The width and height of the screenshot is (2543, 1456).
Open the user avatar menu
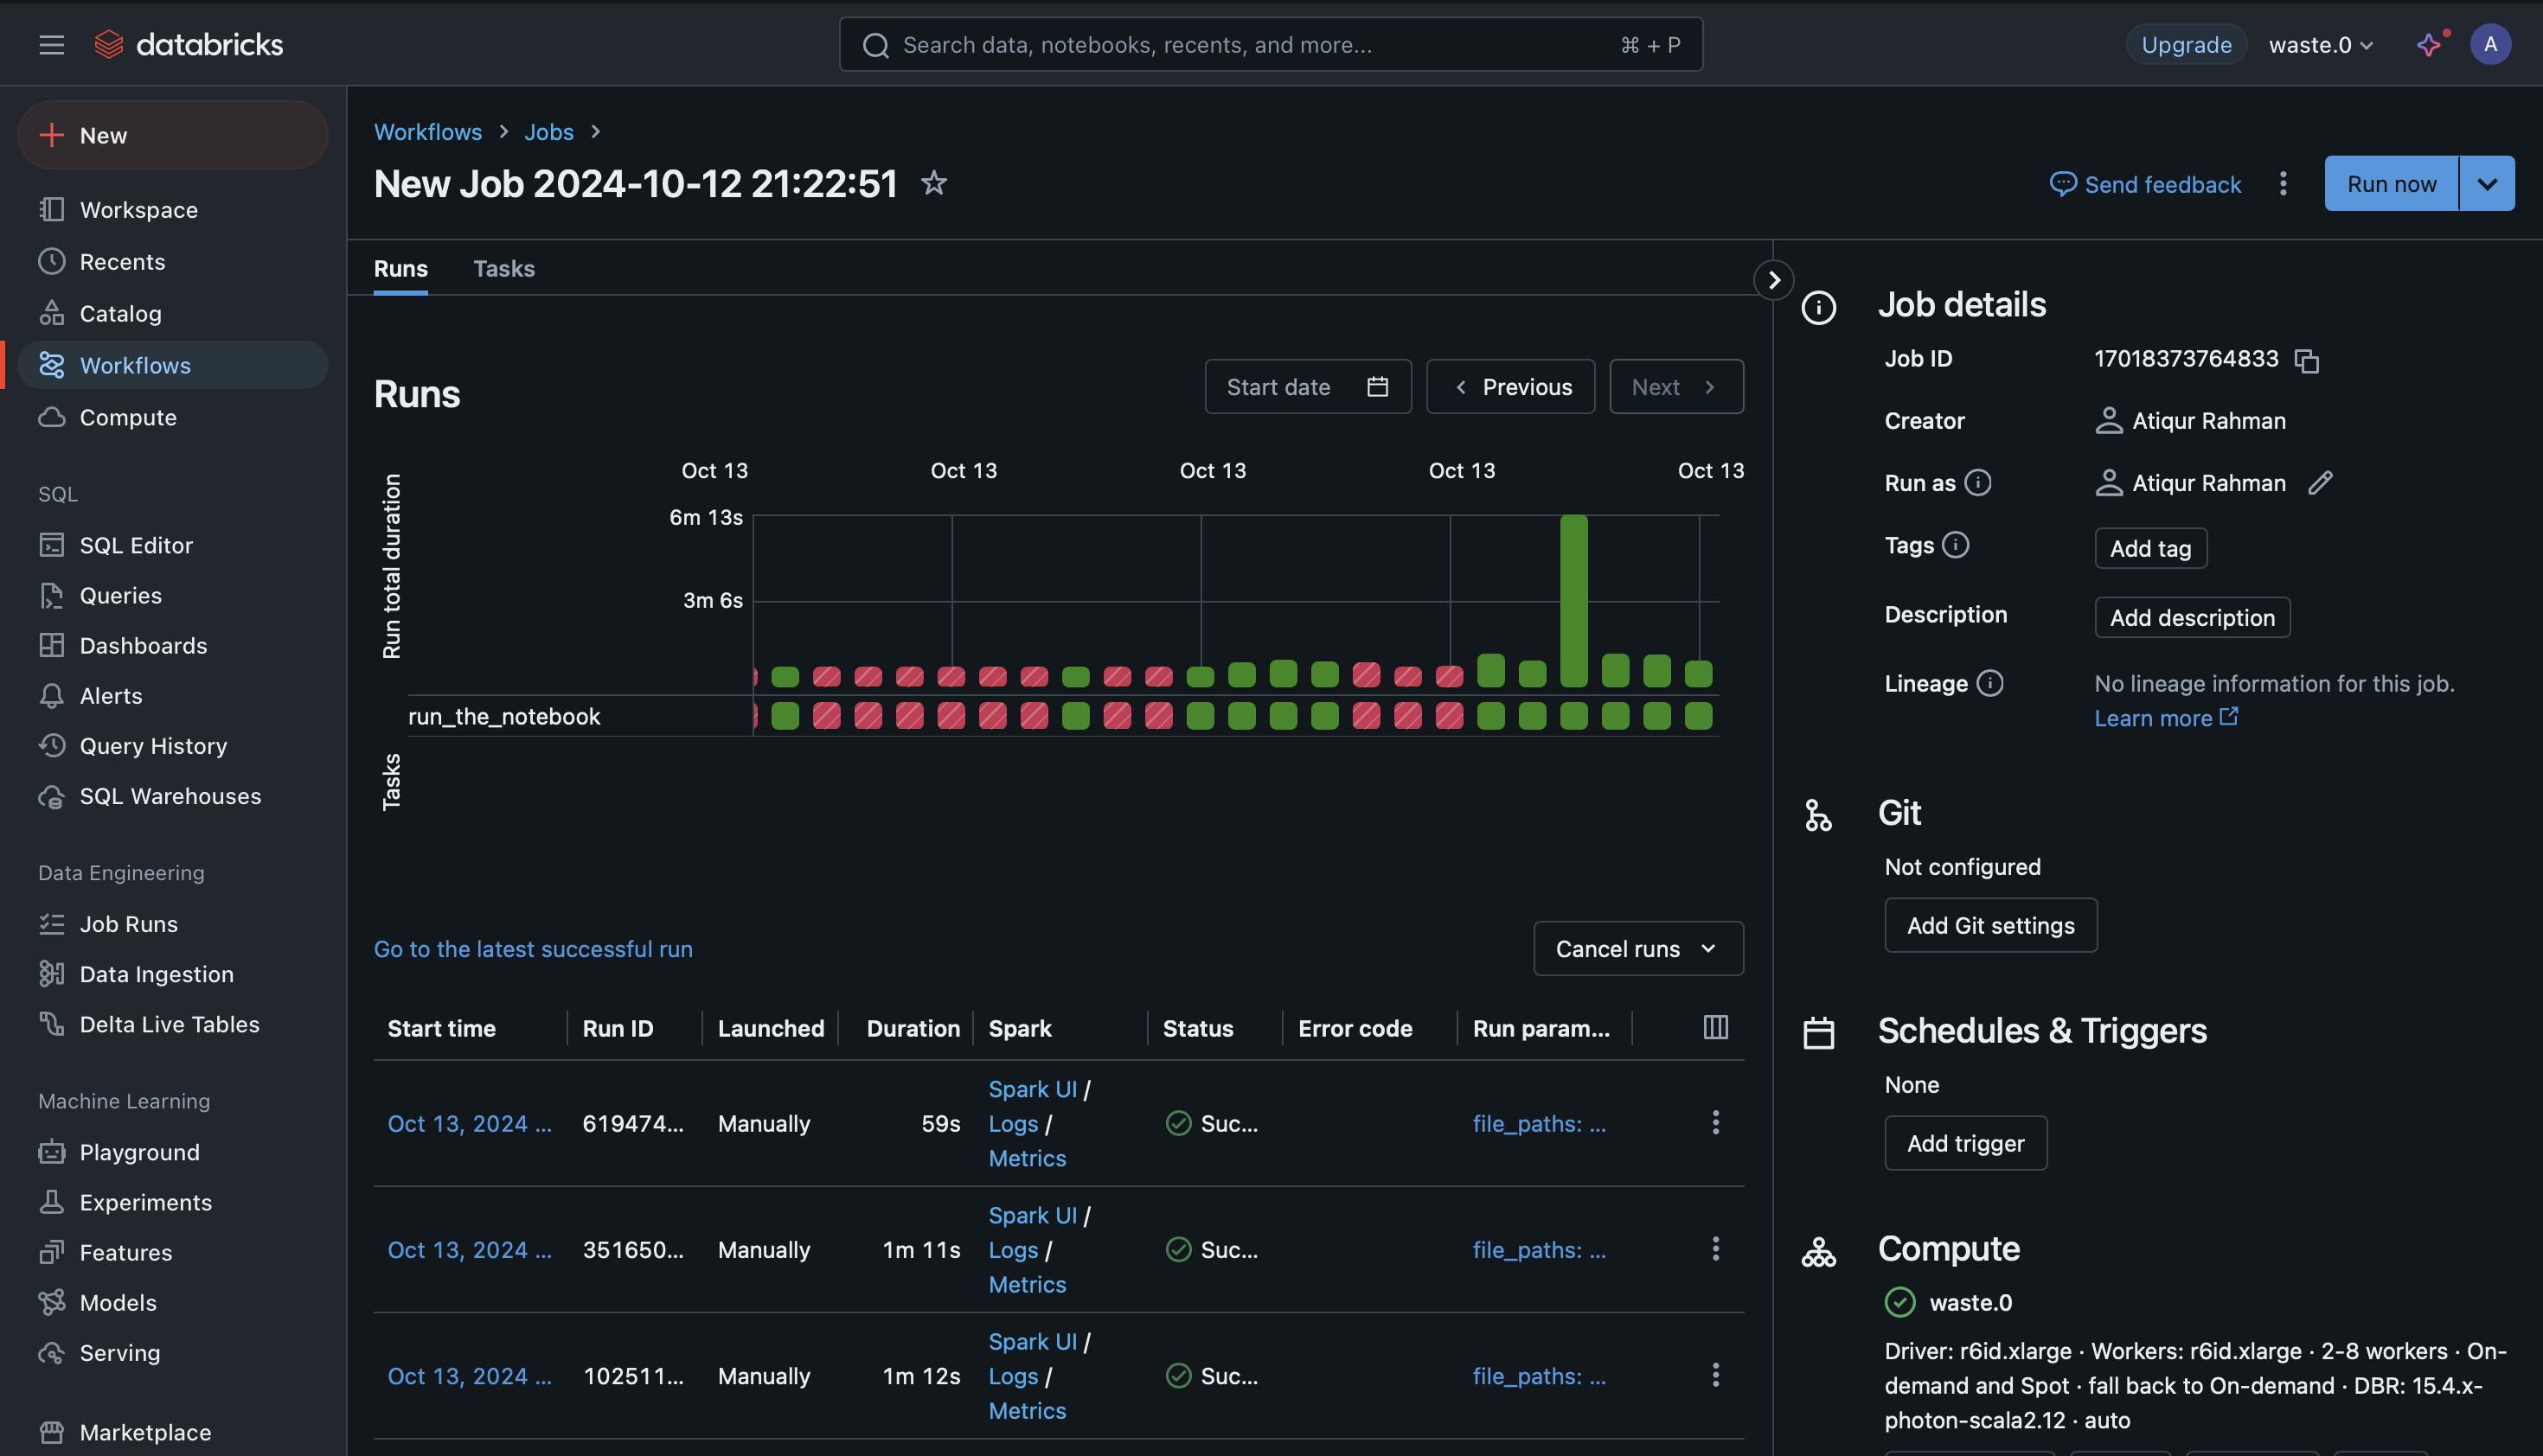tap(2490, 44)
